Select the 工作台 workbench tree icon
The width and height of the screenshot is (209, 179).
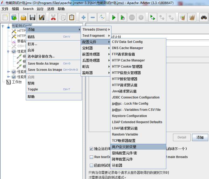tap(9, 82)
